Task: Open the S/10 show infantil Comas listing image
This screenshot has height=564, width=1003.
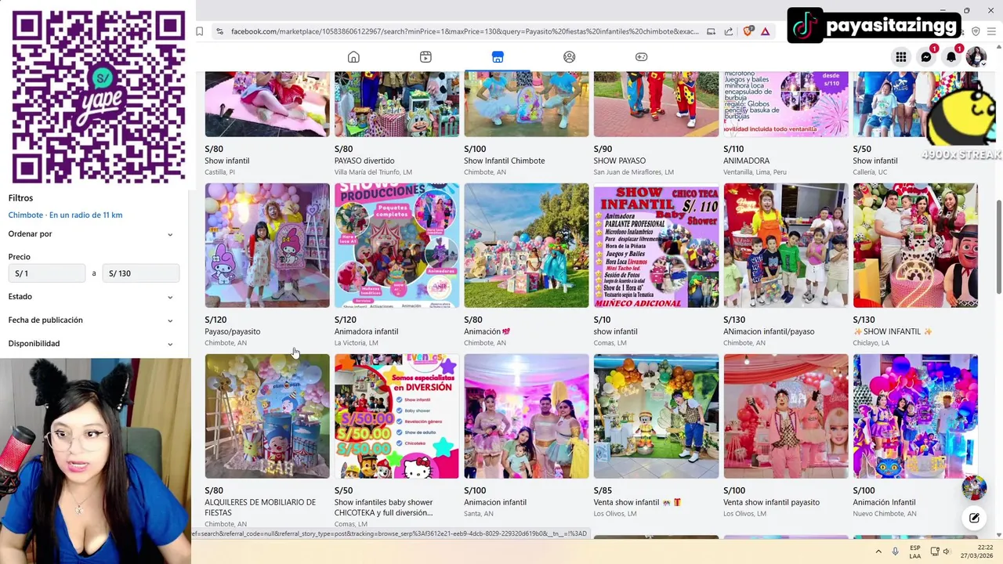Action: pos(656,245)
